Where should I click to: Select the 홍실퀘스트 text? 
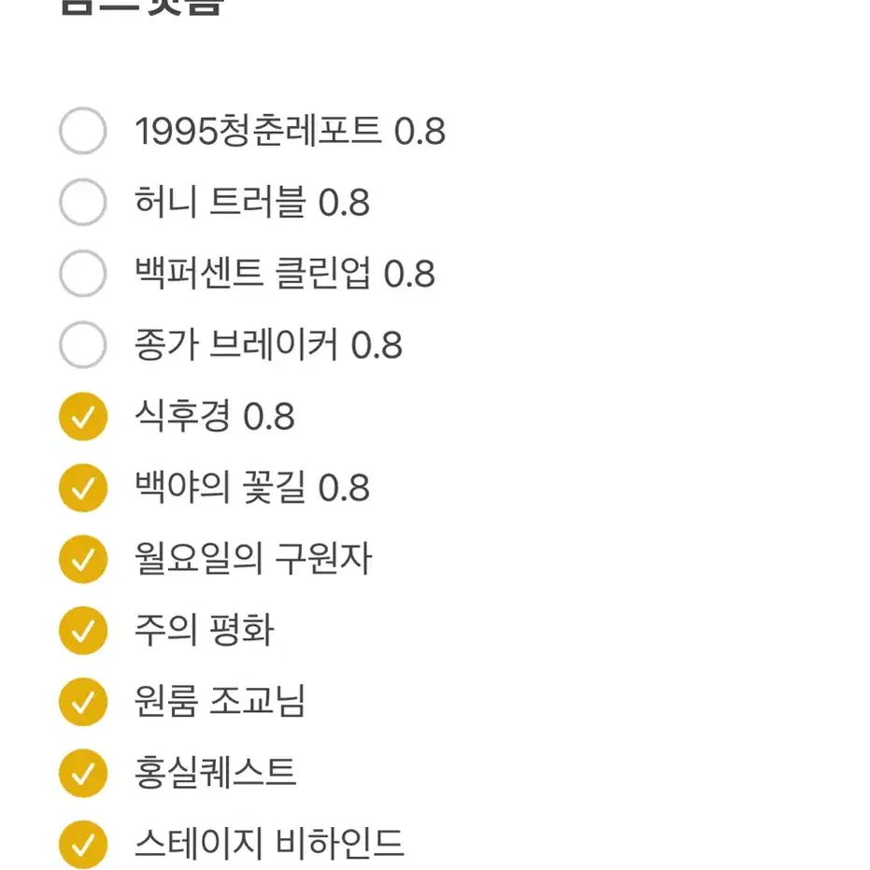217,772
